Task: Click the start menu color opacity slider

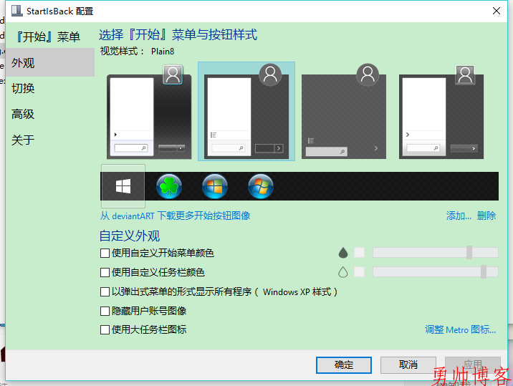Action: pyautogui.click(x=435, y=252)
